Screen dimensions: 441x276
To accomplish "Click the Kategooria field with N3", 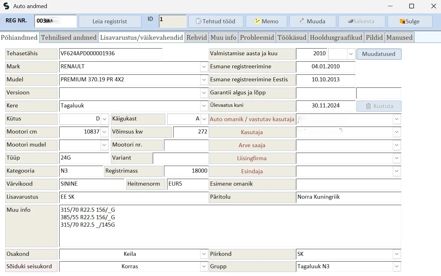I will 81,171.
